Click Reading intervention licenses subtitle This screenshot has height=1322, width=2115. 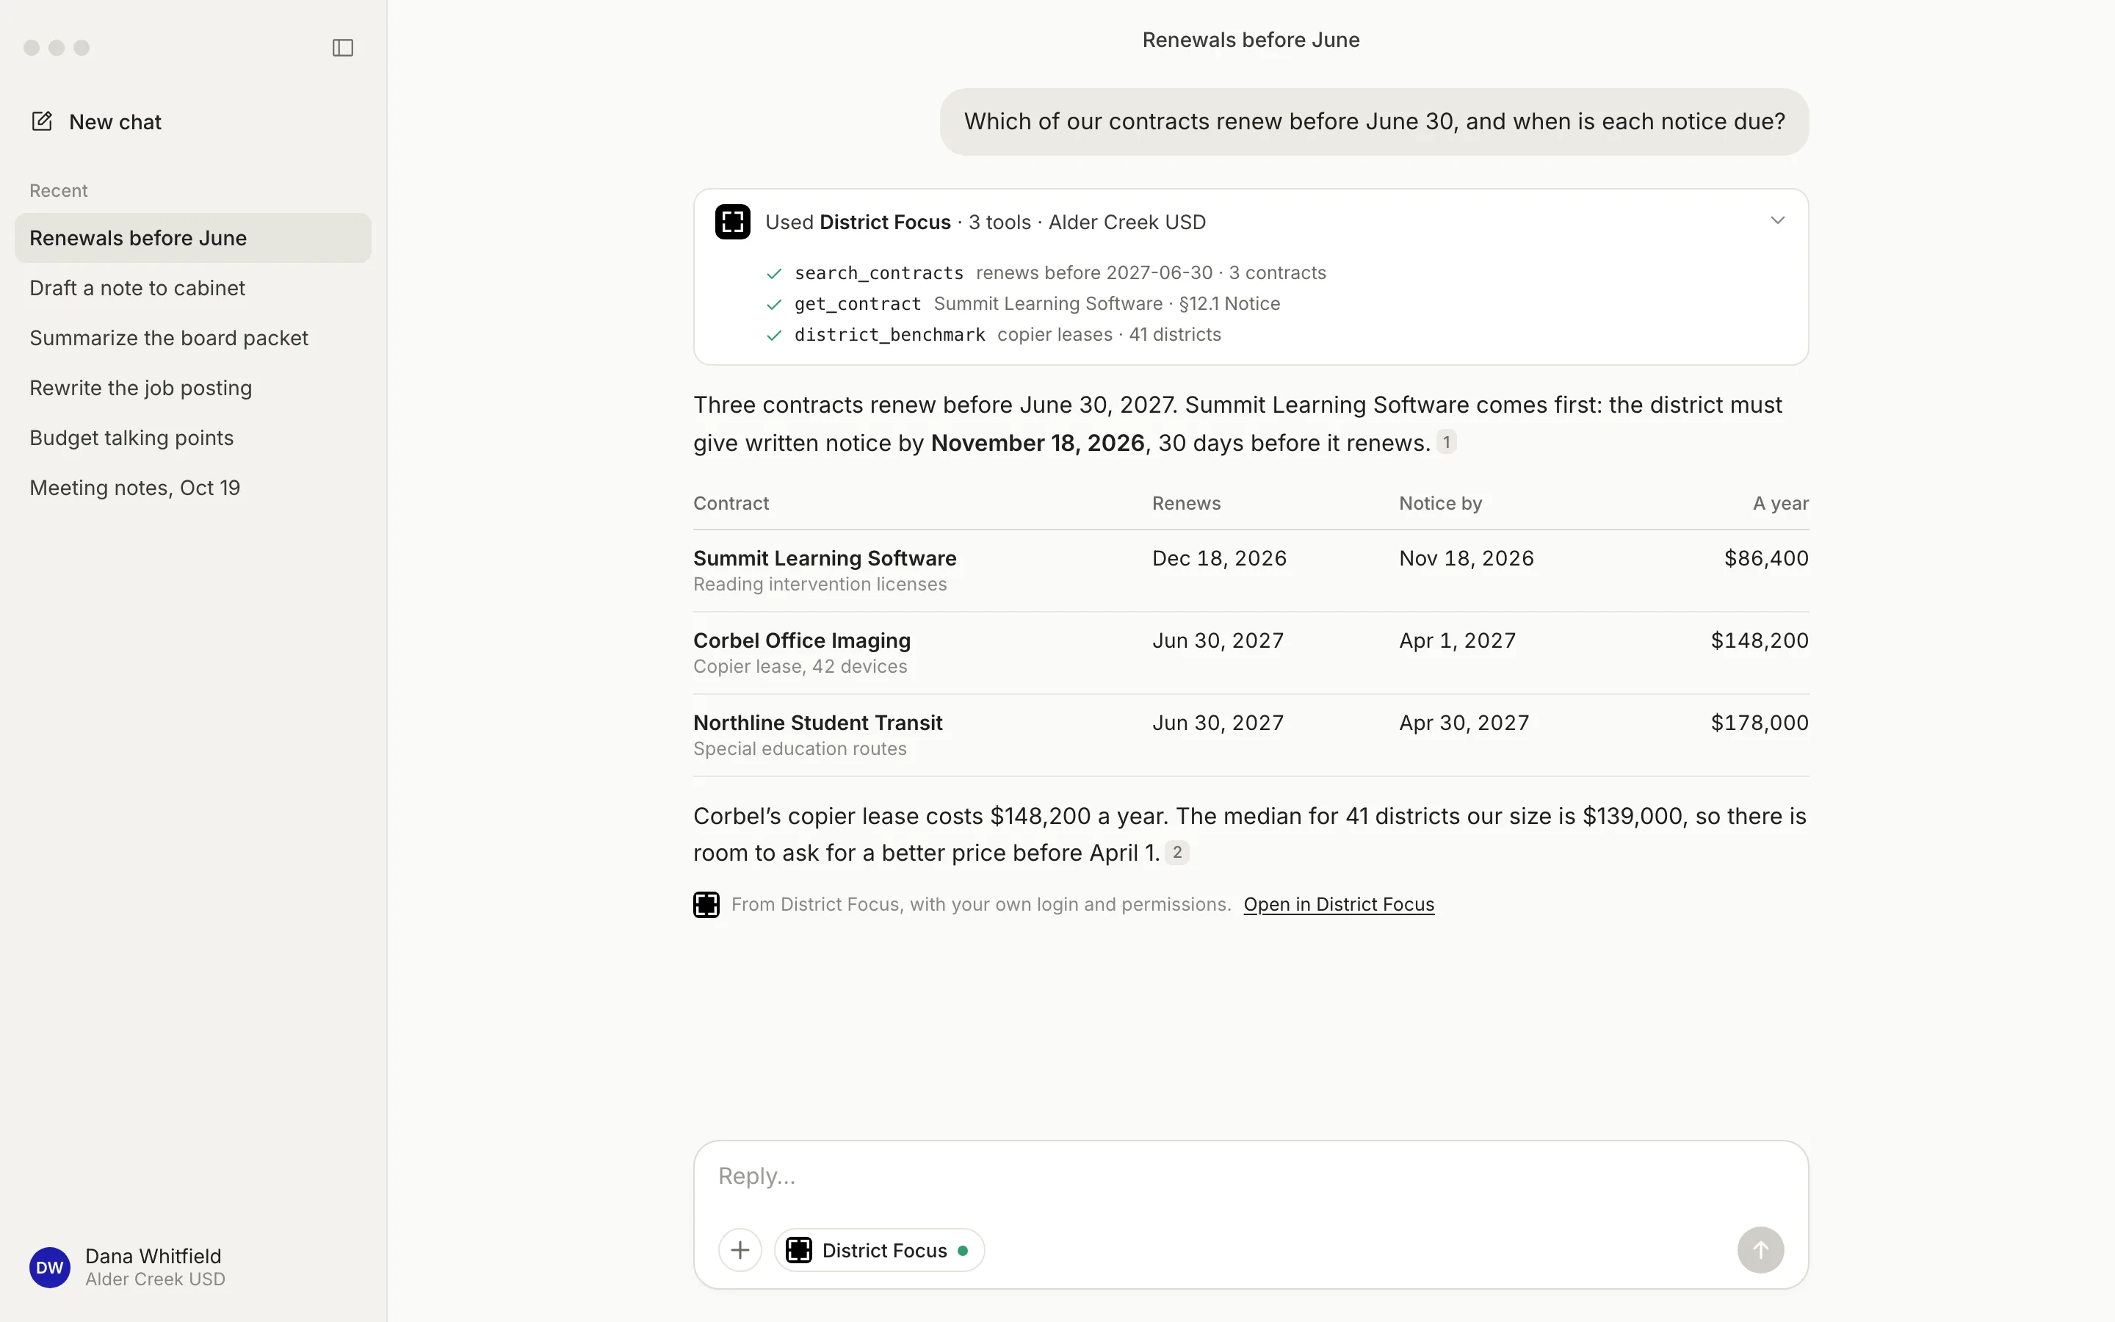pos(819,584)
